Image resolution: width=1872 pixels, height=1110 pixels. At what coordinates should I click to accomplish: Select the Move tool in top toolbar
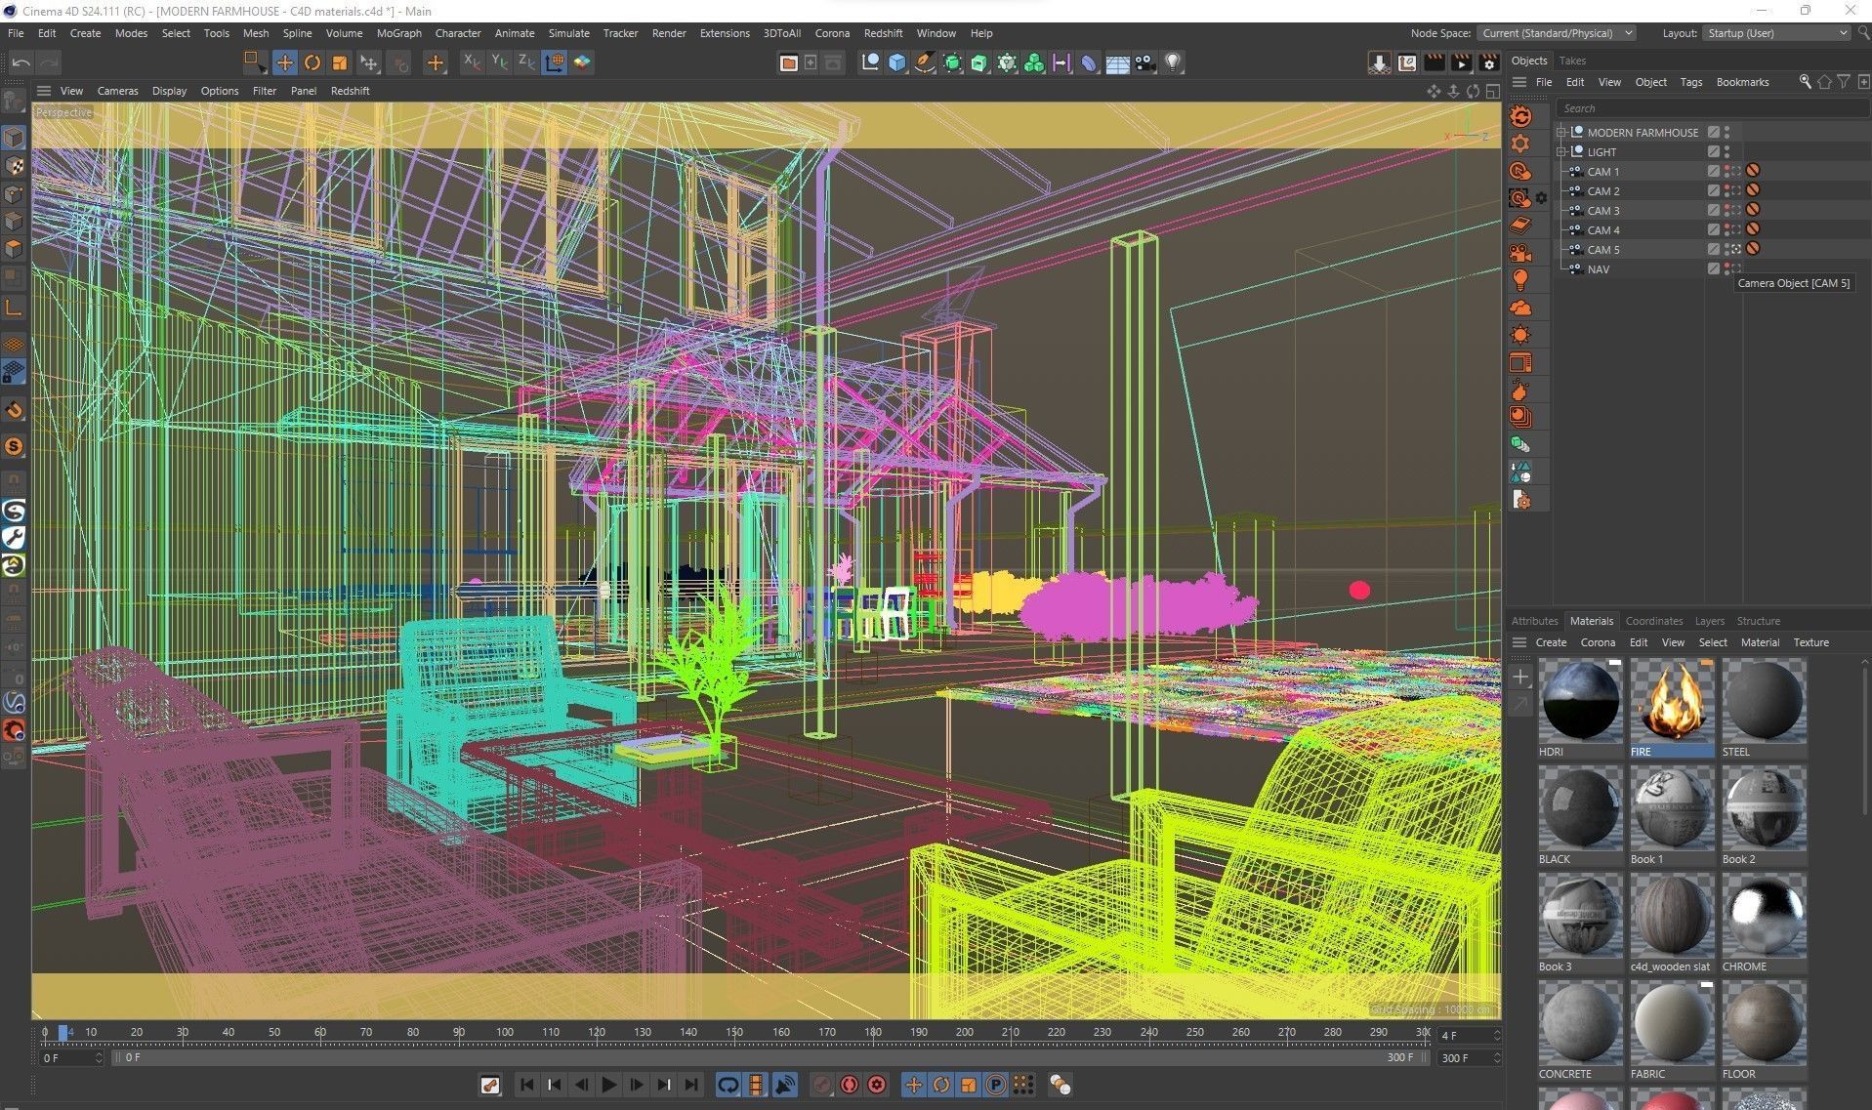click(285, 62)
